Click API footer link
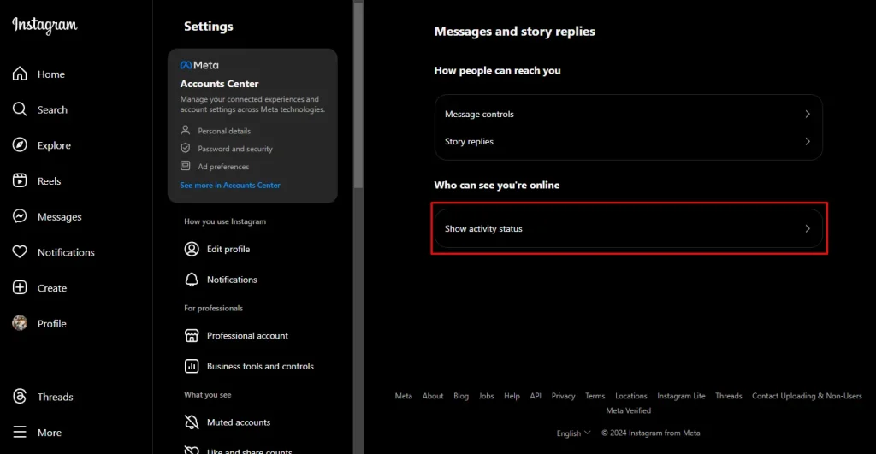The image size is (876, 454). [x=536, y=396]
